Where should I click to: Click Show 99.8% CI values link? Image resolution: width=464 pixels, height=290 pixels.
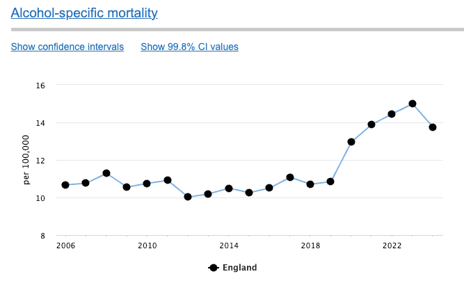(189, 47)
